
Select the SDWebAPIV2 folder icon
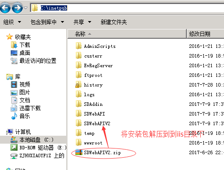pos(78,123)
